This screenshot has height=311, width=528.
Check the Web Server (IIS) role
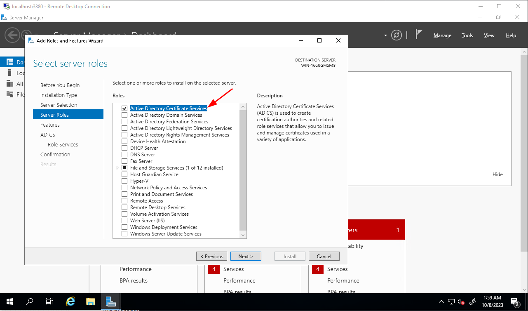click(124, 221)
